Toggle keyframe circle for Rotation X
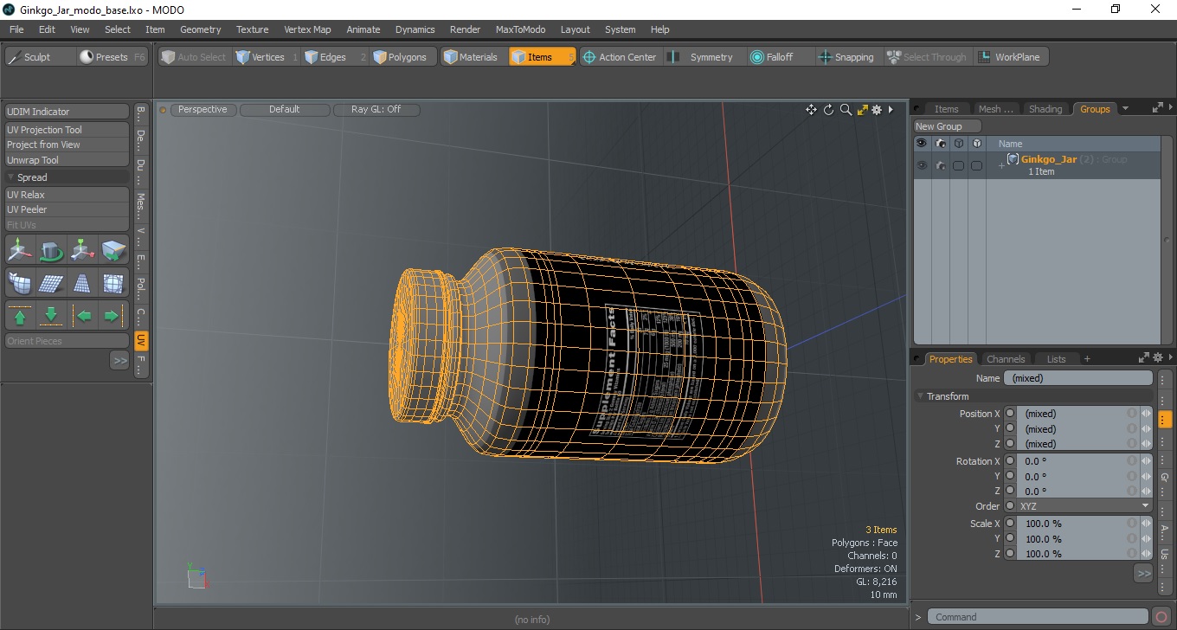 (x=1010, y=461)
